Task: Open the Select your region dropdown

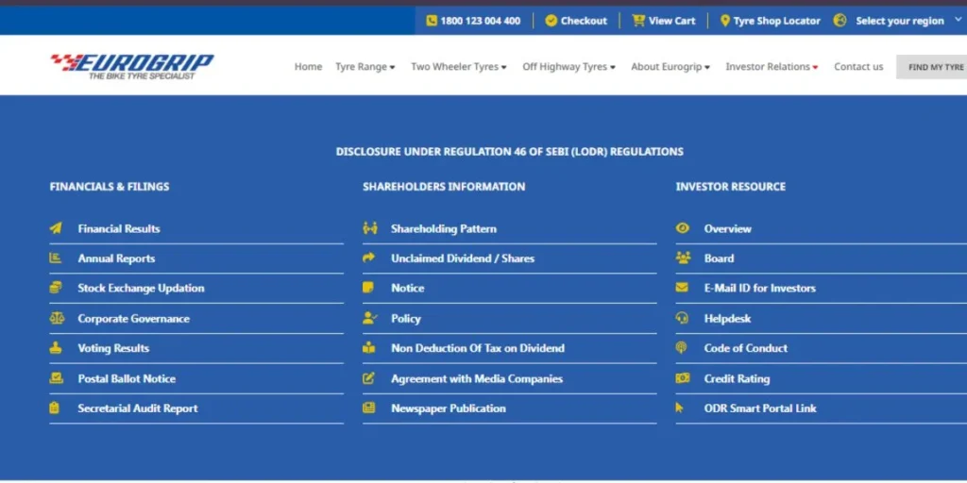Action: (x=900, y=21)
